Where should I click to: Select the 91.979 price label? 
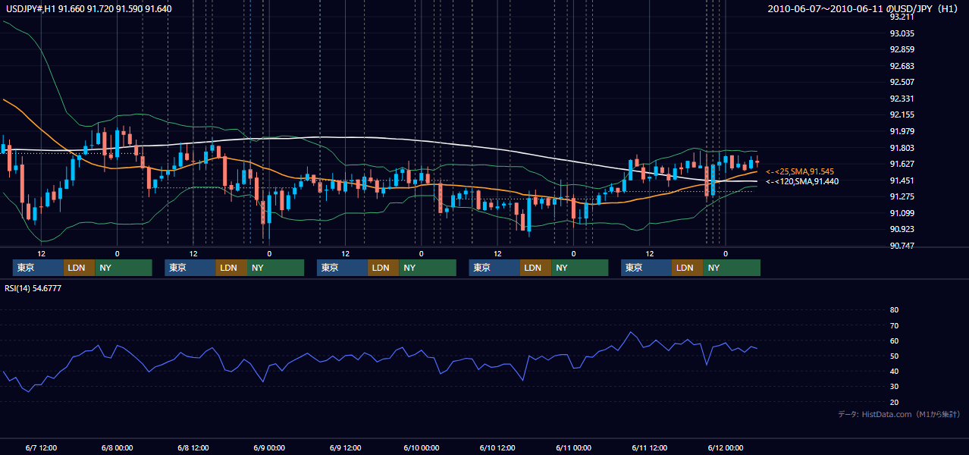(902, 131)
